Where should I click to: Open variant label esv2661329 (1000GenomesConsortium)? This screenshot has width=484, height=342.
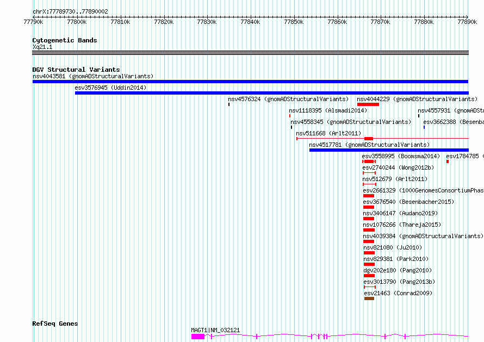[x=424, y=190]
